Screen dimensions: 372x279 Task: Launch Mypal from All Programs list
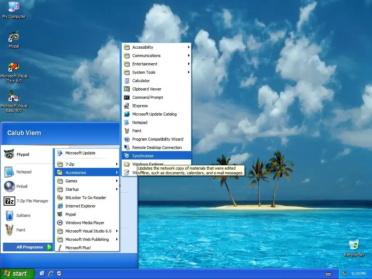click(87, 214)
